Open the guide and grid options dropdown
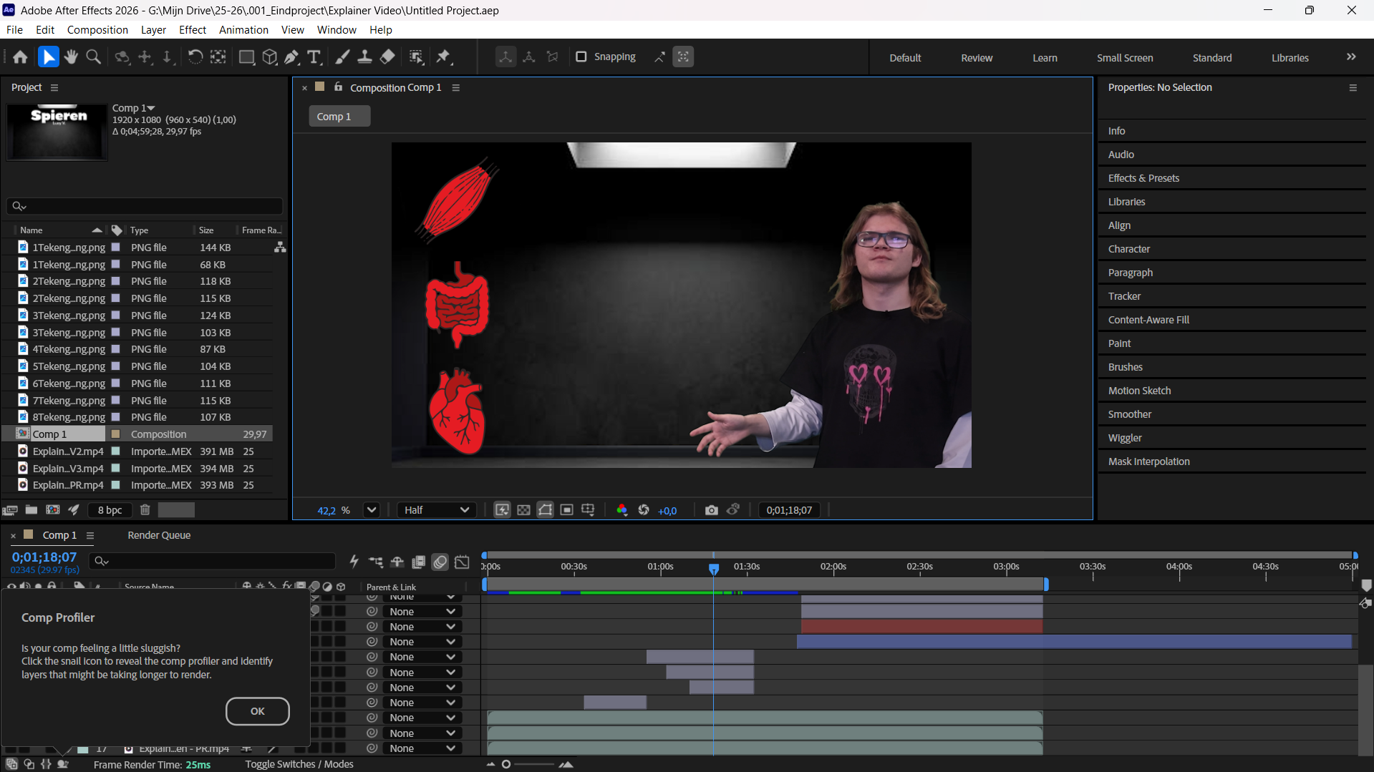Screen dimensions: 1374x772 (588, 510)
